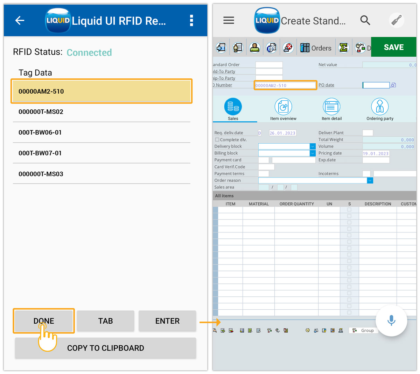The height and width of the screenshot is (374, 420).
Task: Click the green SAVE button
Action: click(393, 47)
